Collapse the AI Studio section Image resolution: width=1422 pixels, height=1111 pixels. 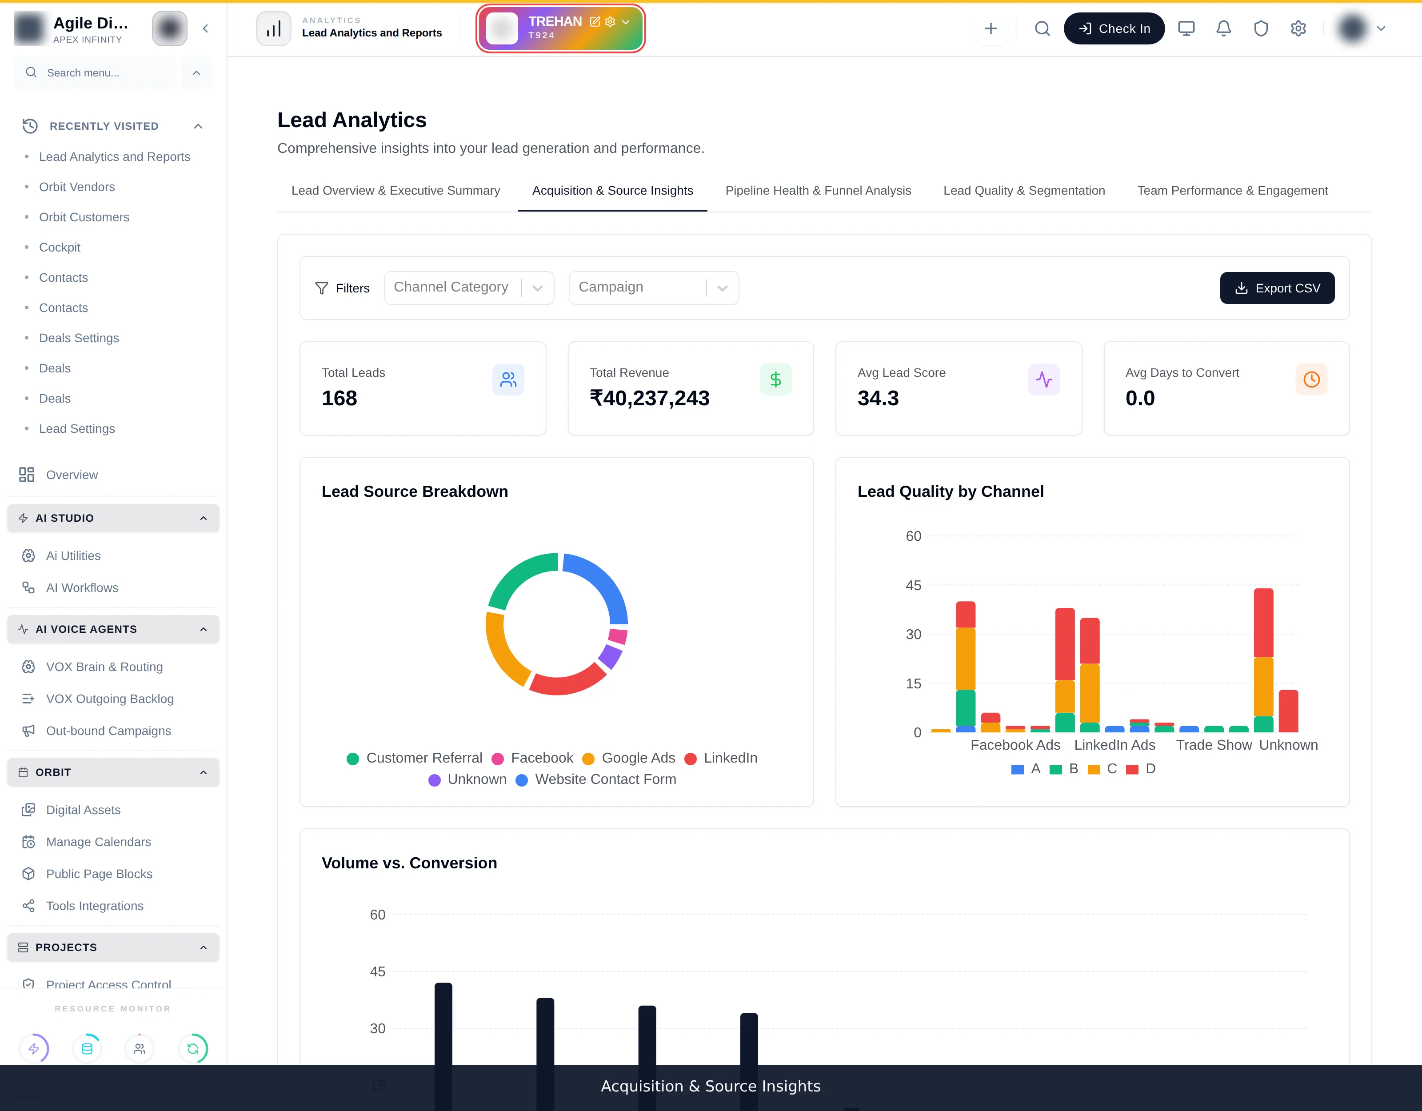[113, 518]
